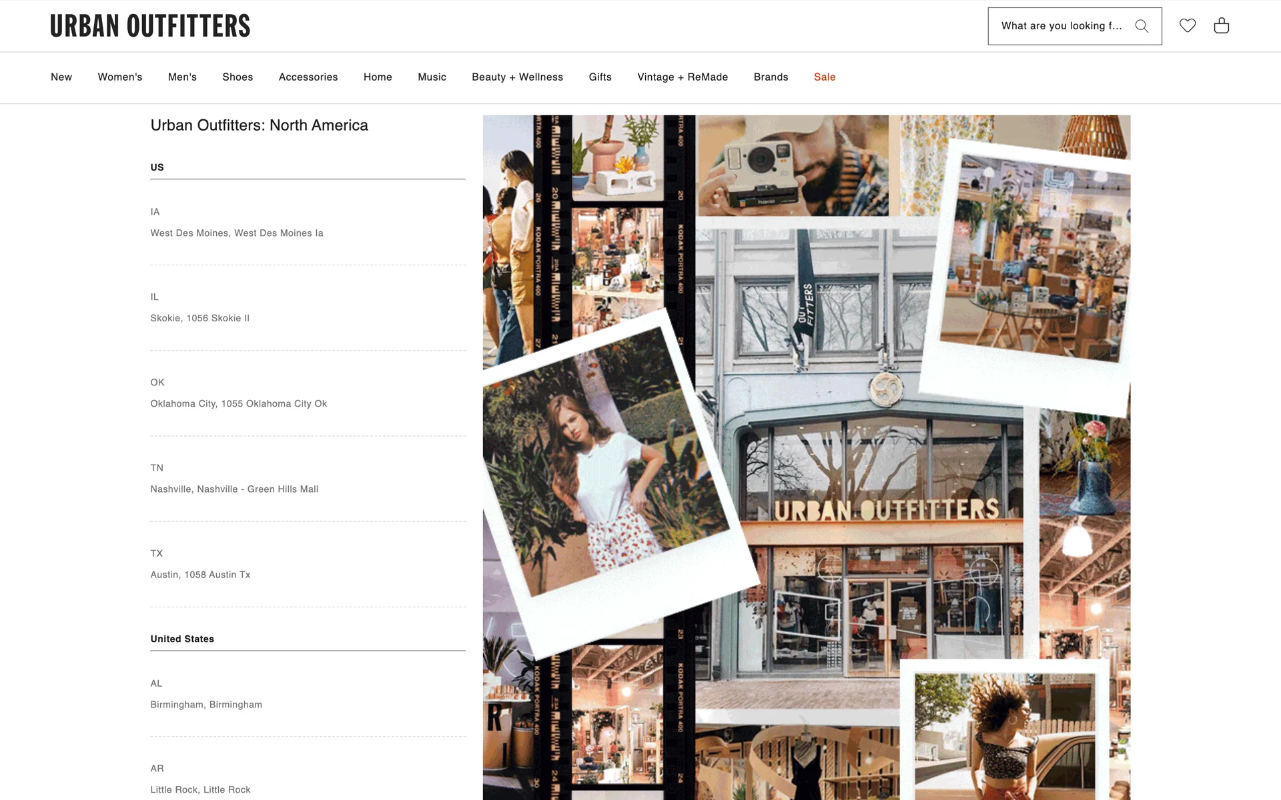1281x800 pixels.
Task: Open the shopping bag icon
Action: (x=1222, y=25)
